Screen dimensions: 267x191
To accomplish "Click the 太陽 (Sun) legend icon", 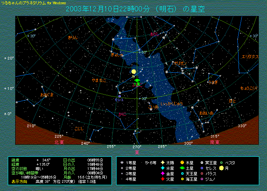I will coord(162,162).
